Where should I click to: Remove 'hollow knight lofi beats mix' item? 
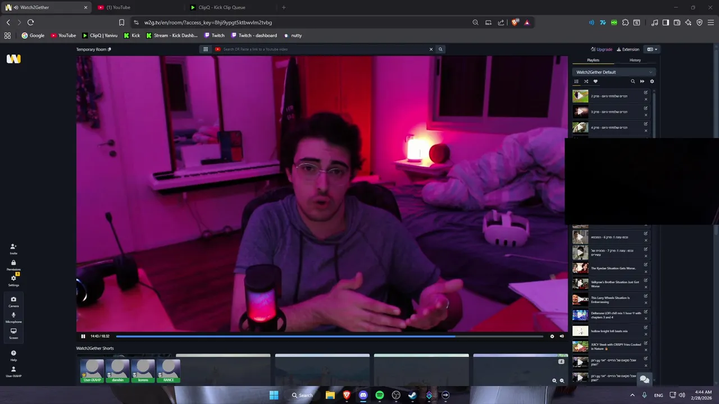(x=645, y=334)
